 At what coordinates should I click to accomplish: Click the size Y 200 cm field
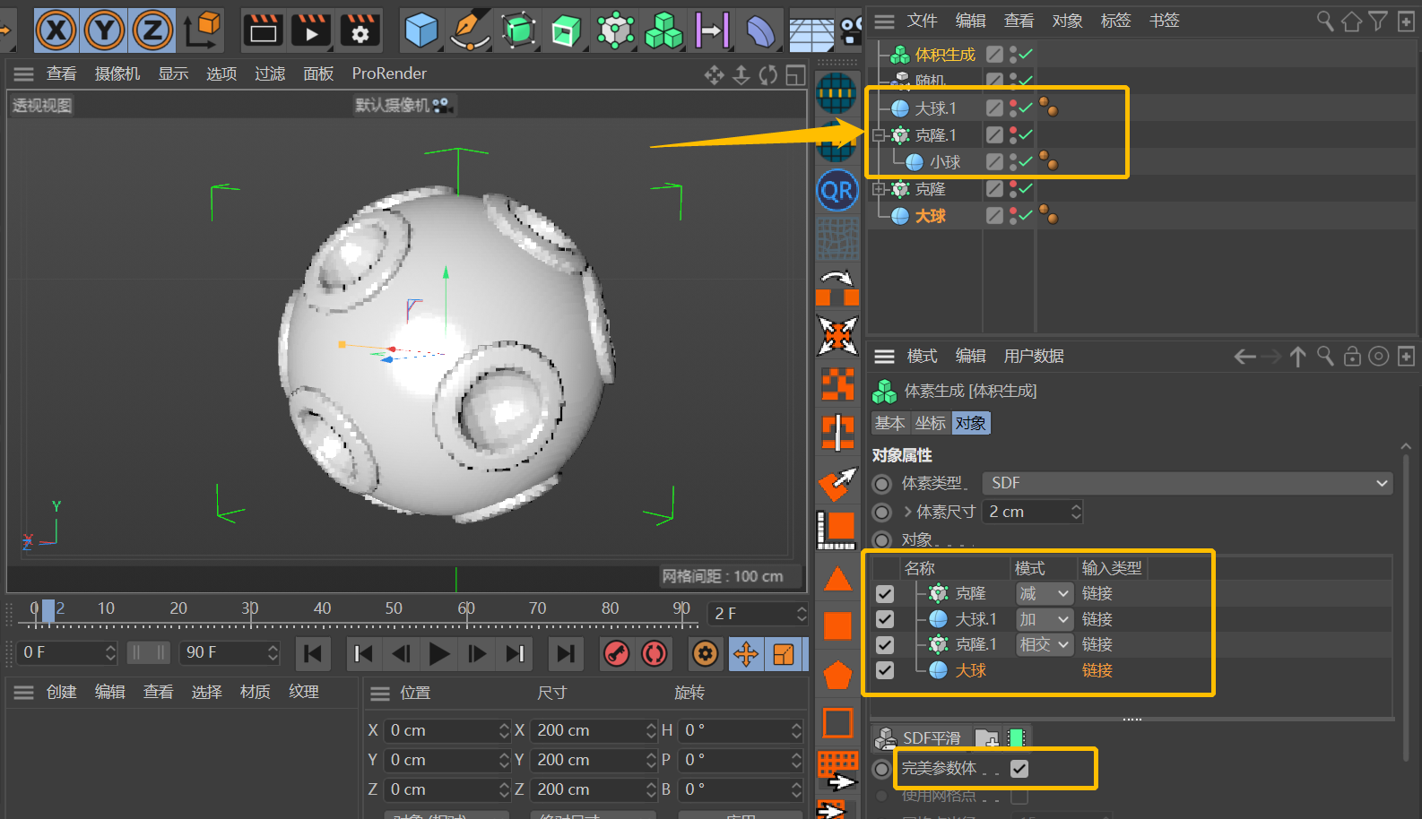point(594,760)
